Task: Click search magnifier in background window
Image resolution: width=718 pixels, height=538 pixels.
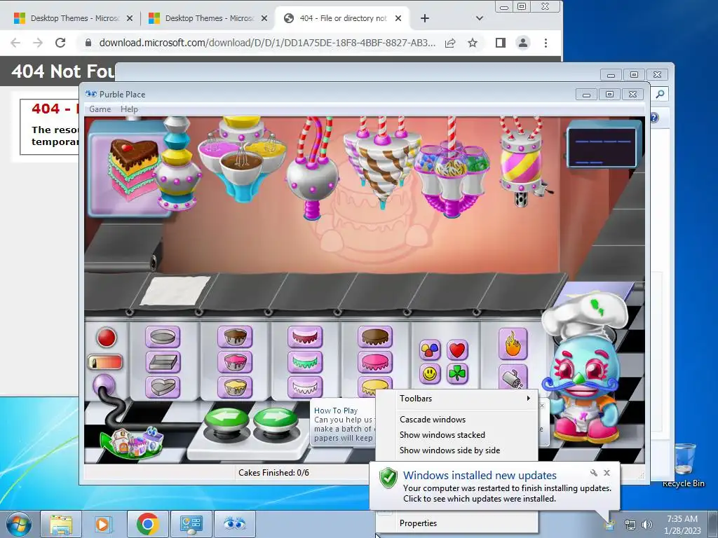Action: pyautogui.click(x=660, y=95)
